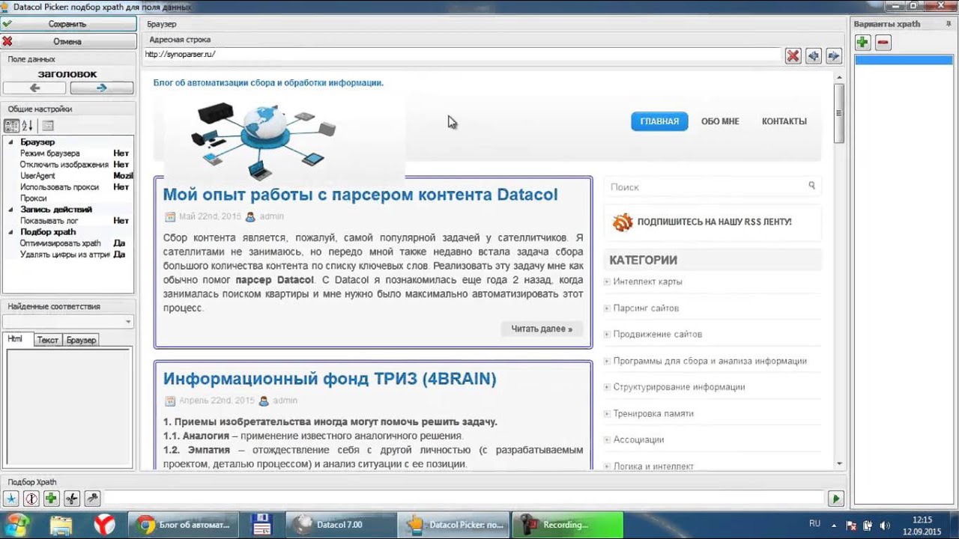Switch to the Текст tab
Screen dimensions: 959x539
tap(48, 340)
